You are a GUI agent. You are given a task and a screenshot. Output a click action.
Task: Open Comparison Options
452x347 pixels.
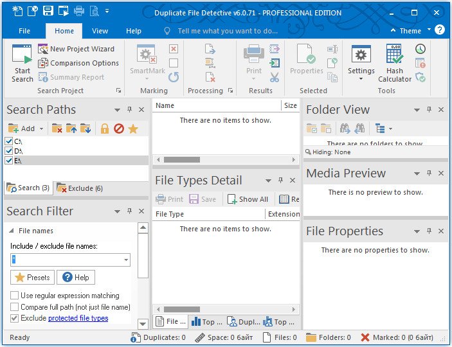pyautogui.click(x=78, y=63)
